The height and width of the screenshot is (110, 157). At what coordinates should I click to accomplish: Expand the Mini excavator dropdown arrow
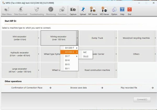pos(38,38)
